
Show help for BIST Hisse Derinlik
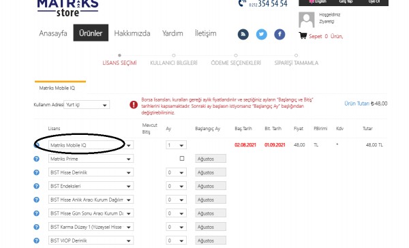coord(37,172)
